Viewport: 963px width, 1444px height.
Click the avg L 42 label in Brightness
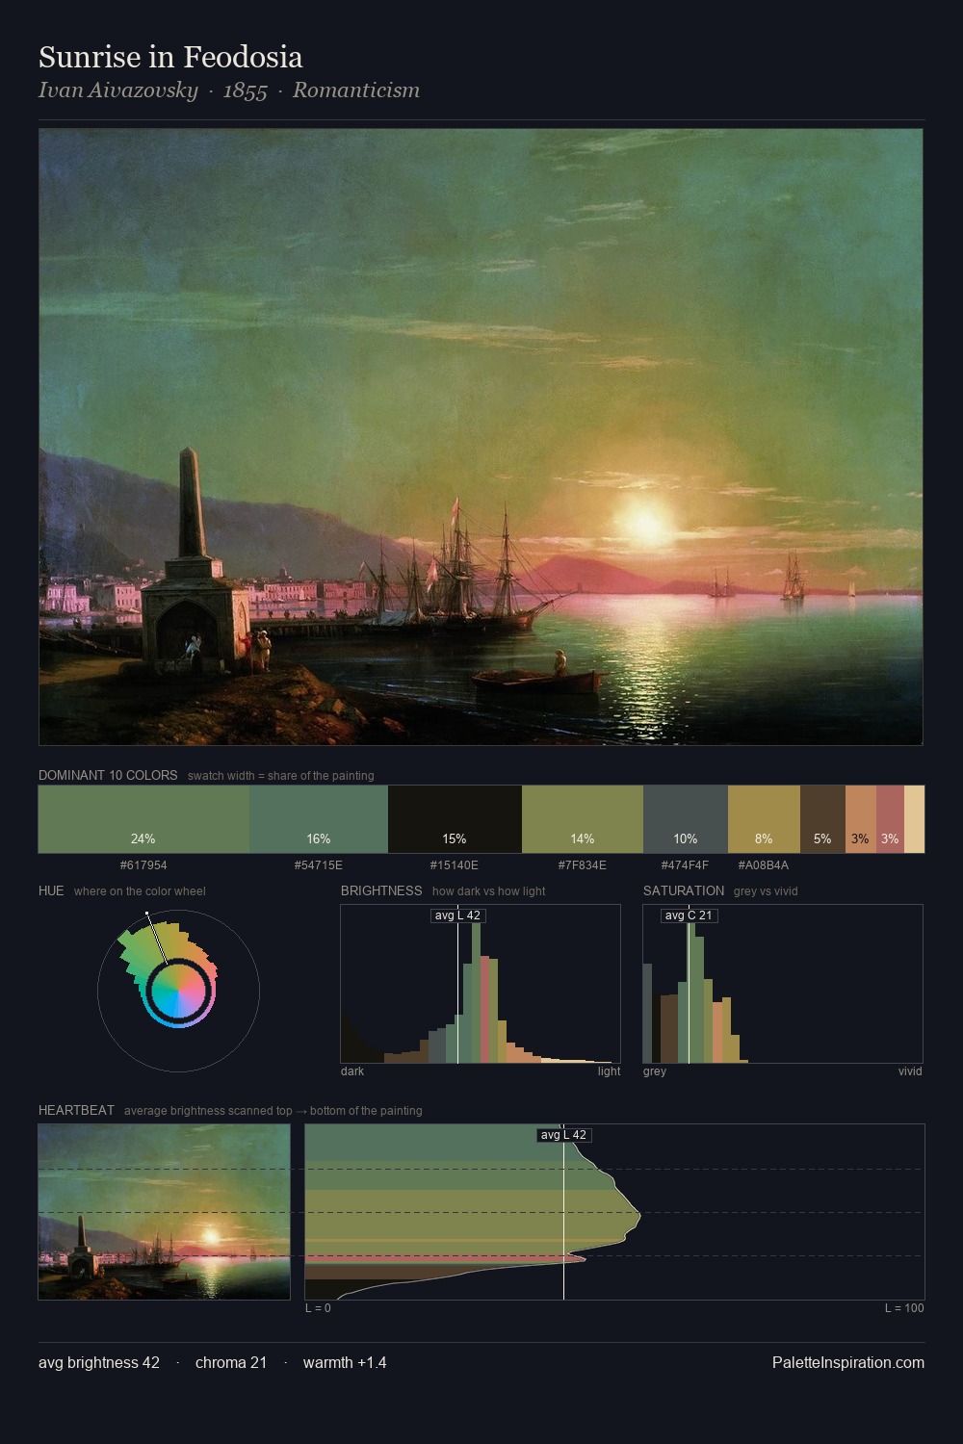tap(457, 915)
